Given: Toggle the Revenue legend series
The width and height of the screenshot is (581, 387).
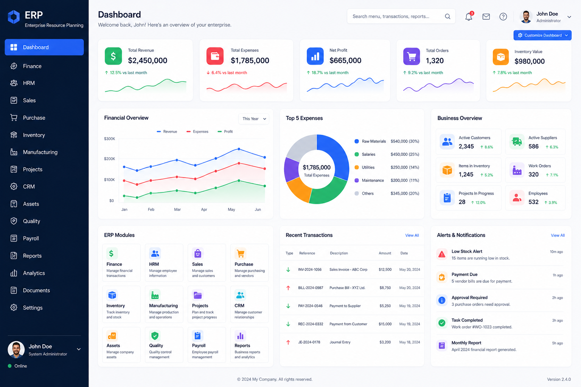Looking at the screenshot, I should pos(167,132).
